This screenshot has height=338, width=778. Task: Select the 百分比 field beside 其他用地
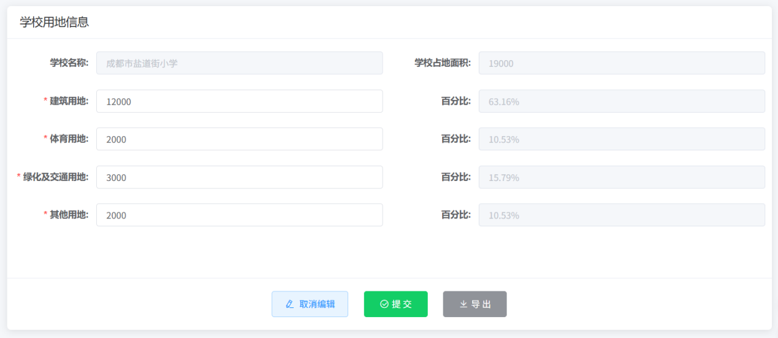point(621,215)
